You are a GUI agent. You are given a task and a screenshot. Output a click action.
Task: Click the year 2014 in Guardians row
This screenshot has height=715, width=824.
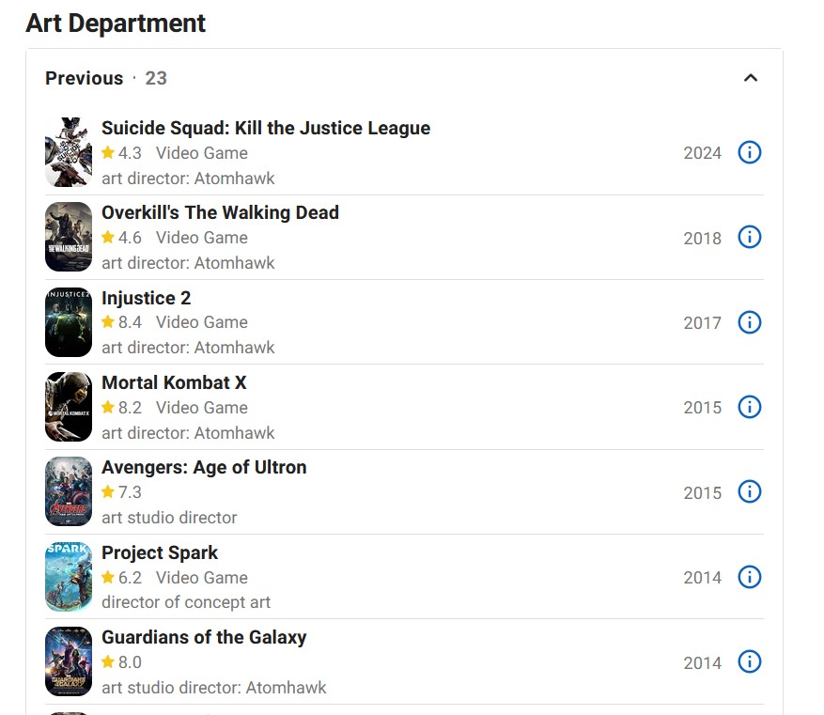702,662
